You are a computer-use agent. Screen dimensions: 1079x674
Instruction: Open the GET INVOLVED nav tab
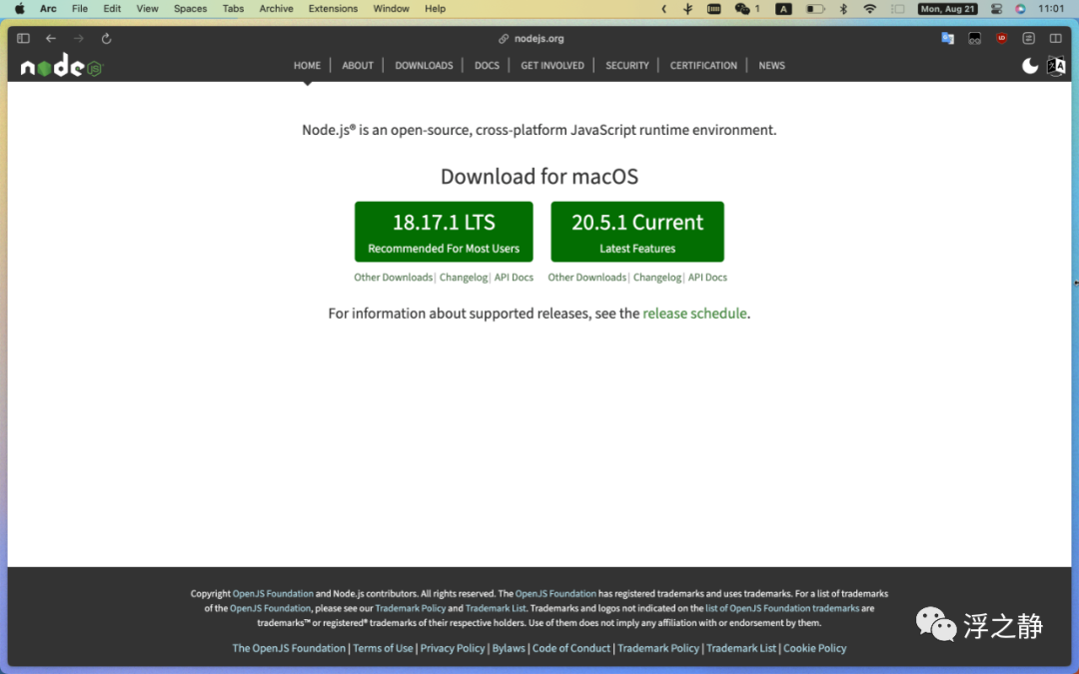click(551, 65)
